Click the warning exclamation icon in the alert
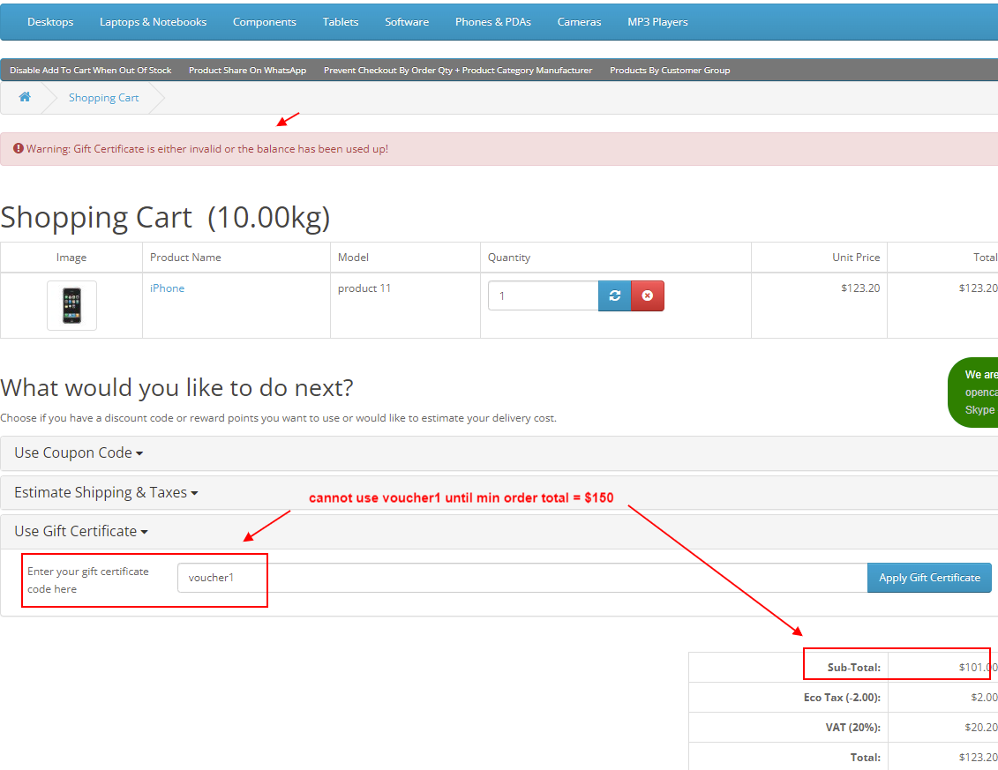 pos(18,148)
